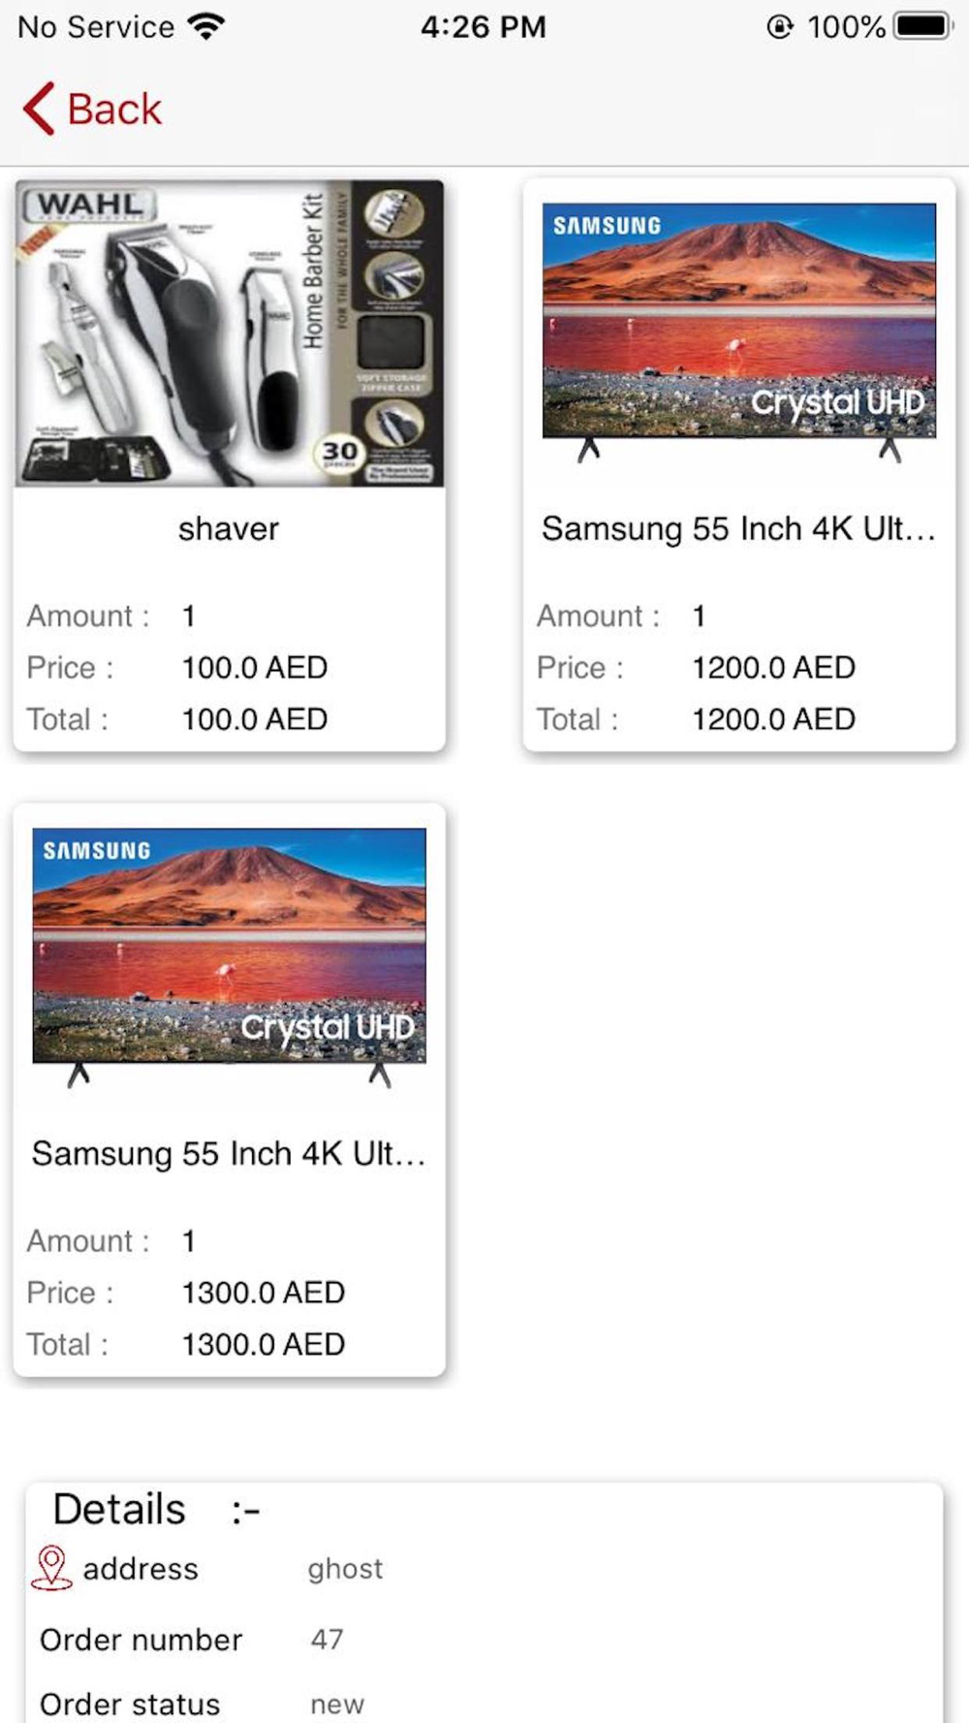The width and height of the screenshot is (969, 1723).
Task: Tap the Samsung 55 Inch title in the bottom card
Action: [x=229, y=1154]
